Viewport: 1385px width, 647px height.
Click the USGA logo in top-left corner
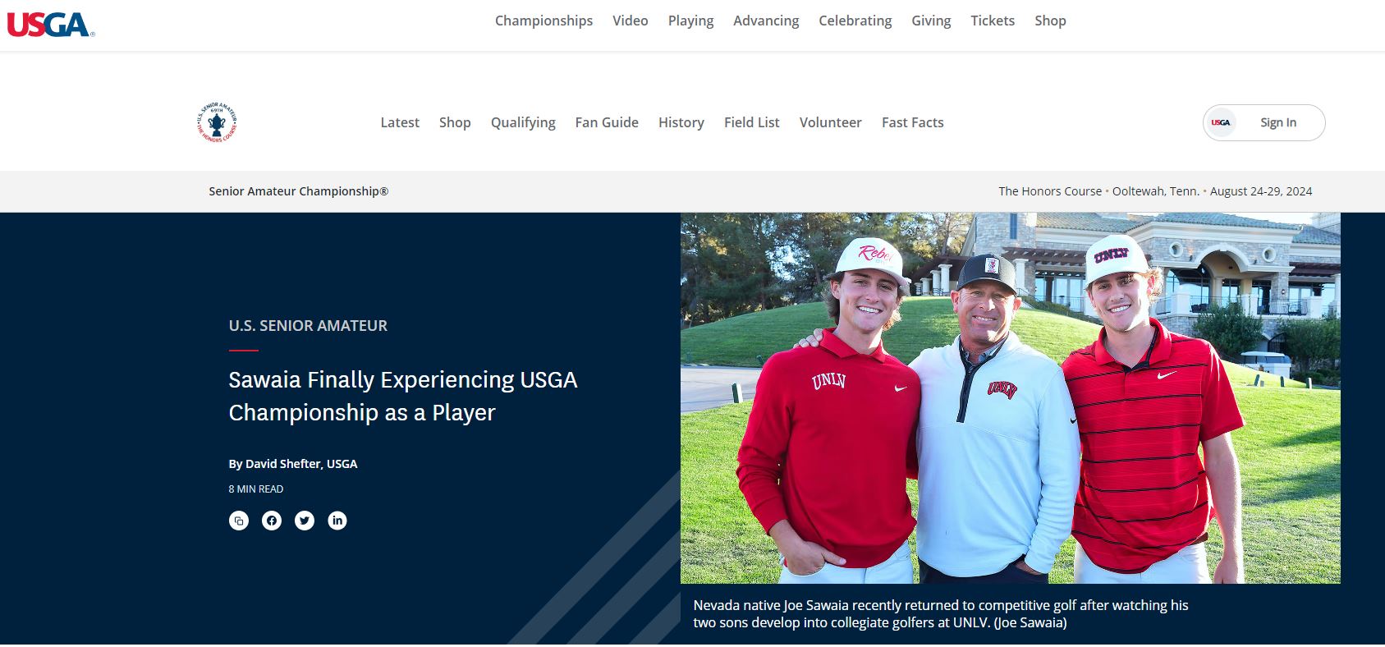click(x=51, y=23)
